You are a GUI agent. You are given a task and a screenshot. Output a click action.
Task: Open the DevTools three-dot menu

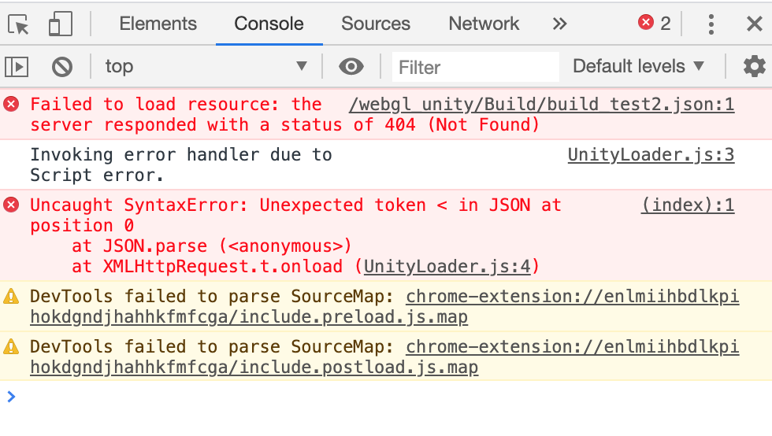(x=711, y=24)
